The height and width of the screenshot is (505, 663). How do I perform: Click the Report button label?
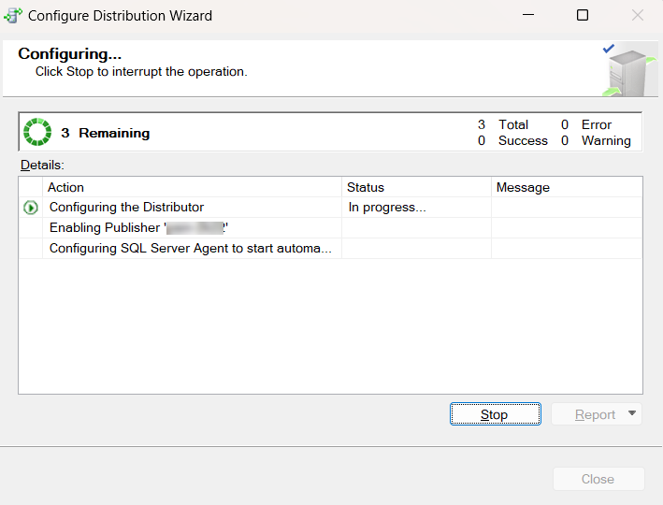click(595, 414)
